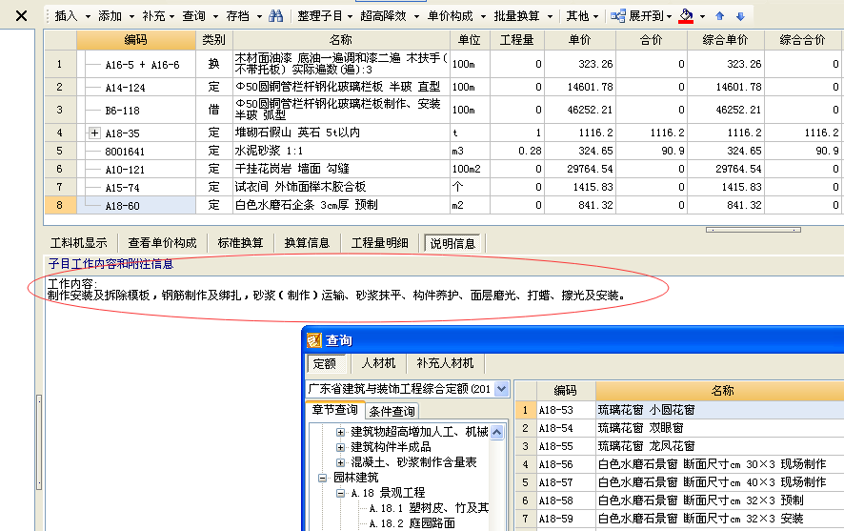This screenshot has width=844, height=531.
Task: Switch to 工料机显示 tab
Action: click(78, 243)
